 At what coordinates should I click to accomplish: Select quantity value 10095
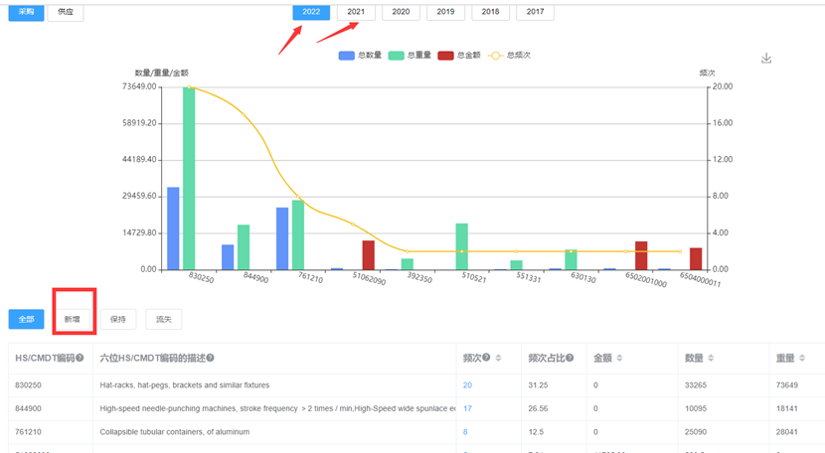696,408
